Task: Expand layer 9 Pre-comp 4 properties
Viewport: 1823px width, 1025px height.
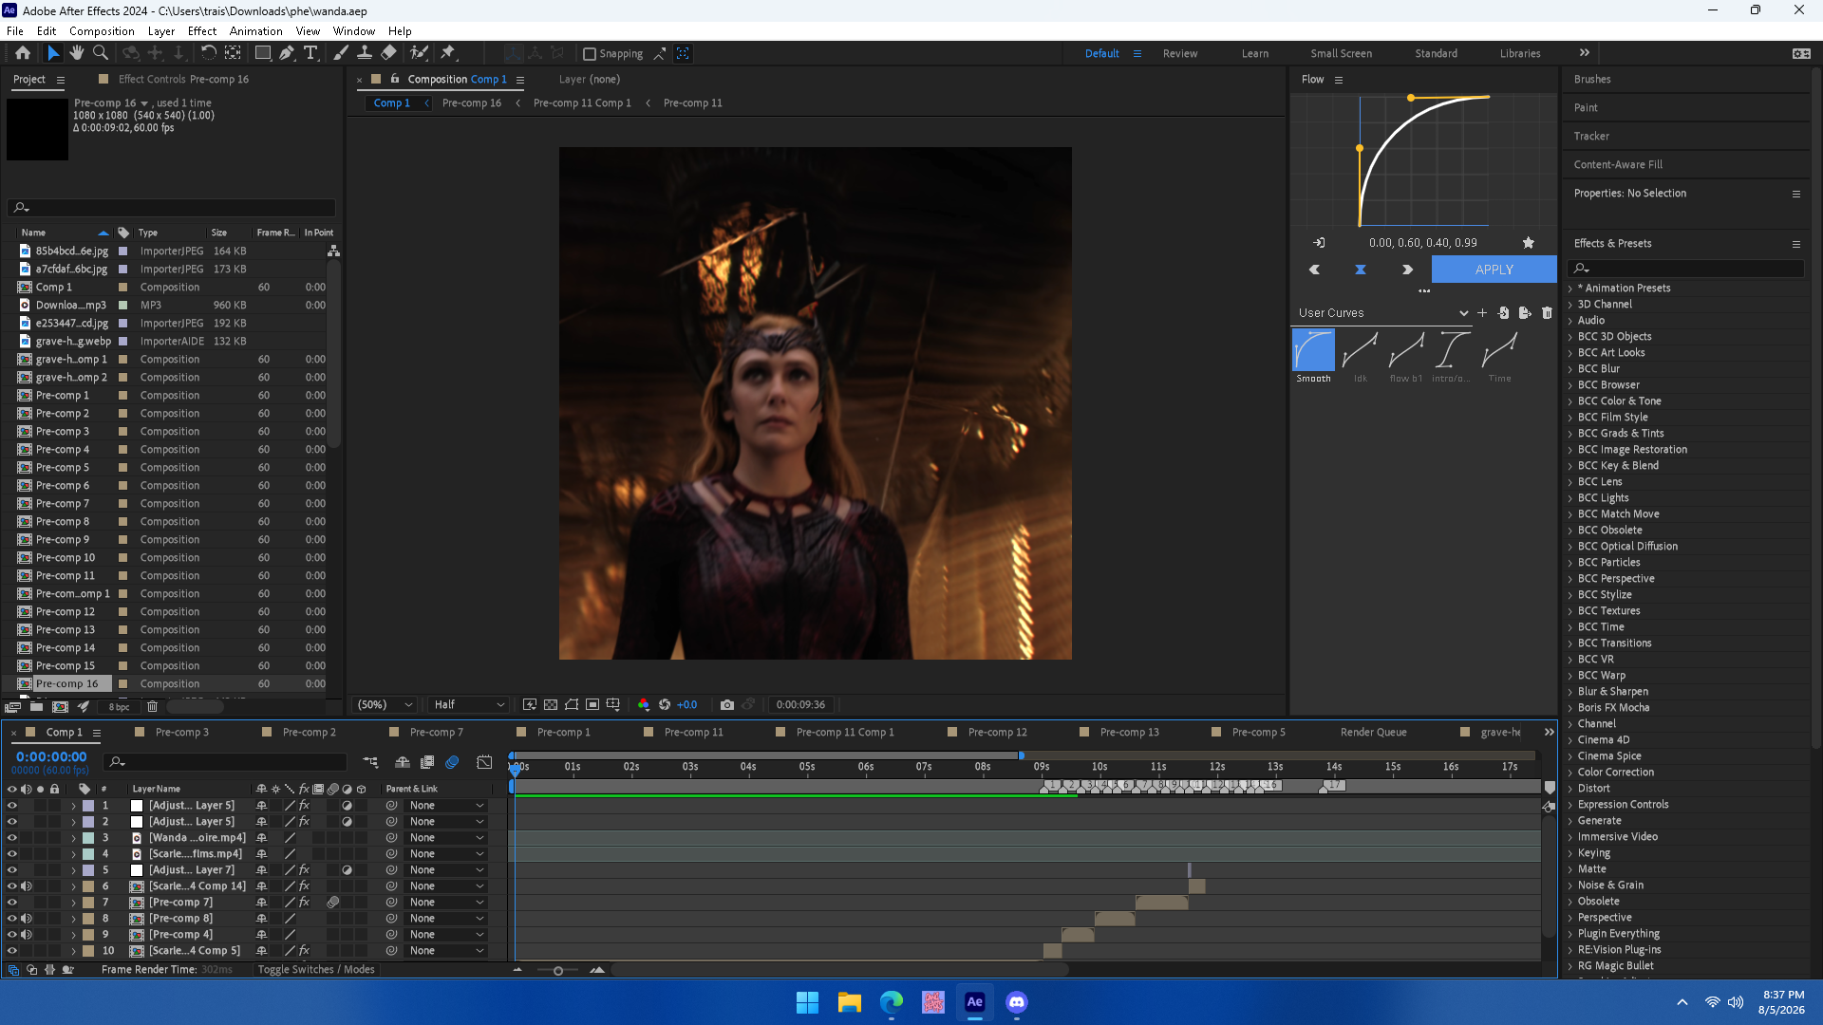Action: coord(73,935)
